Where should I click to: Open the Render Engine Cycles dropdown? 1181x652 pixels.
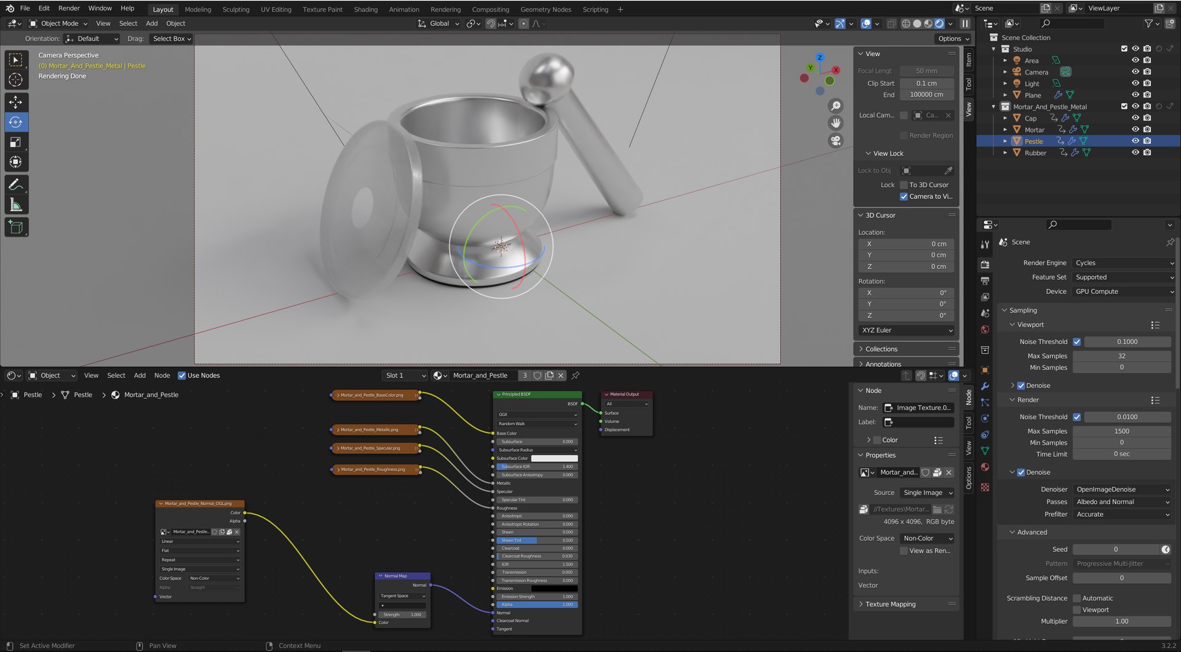pos(1123,263)
